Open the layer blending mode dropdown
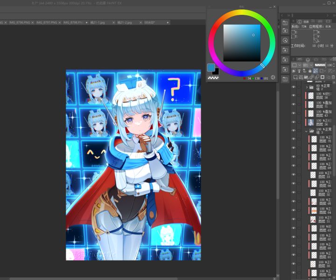This screenshot has height=280, width=336. click(308, 65)
